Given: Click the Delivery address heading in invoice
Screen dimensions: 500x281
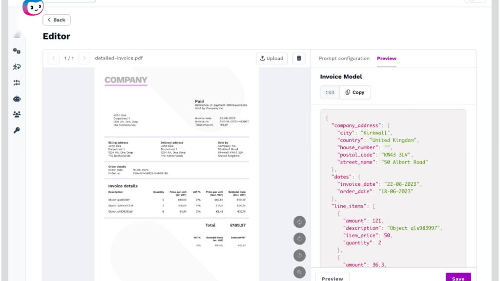Looking at the screenshot, I should pyautogui.click(x=172, y=143).
